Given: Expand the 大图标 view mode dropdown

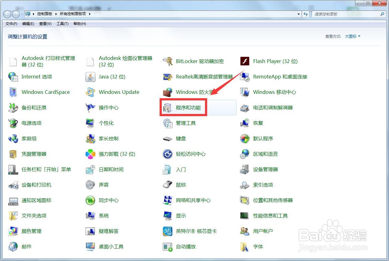Looking at the screenshot, I should (x=353, y=36).
